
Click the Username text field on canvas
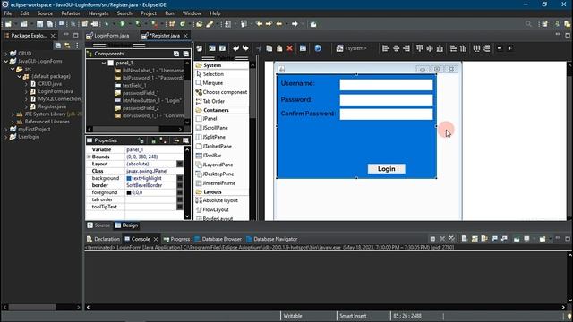click(386, 85)
